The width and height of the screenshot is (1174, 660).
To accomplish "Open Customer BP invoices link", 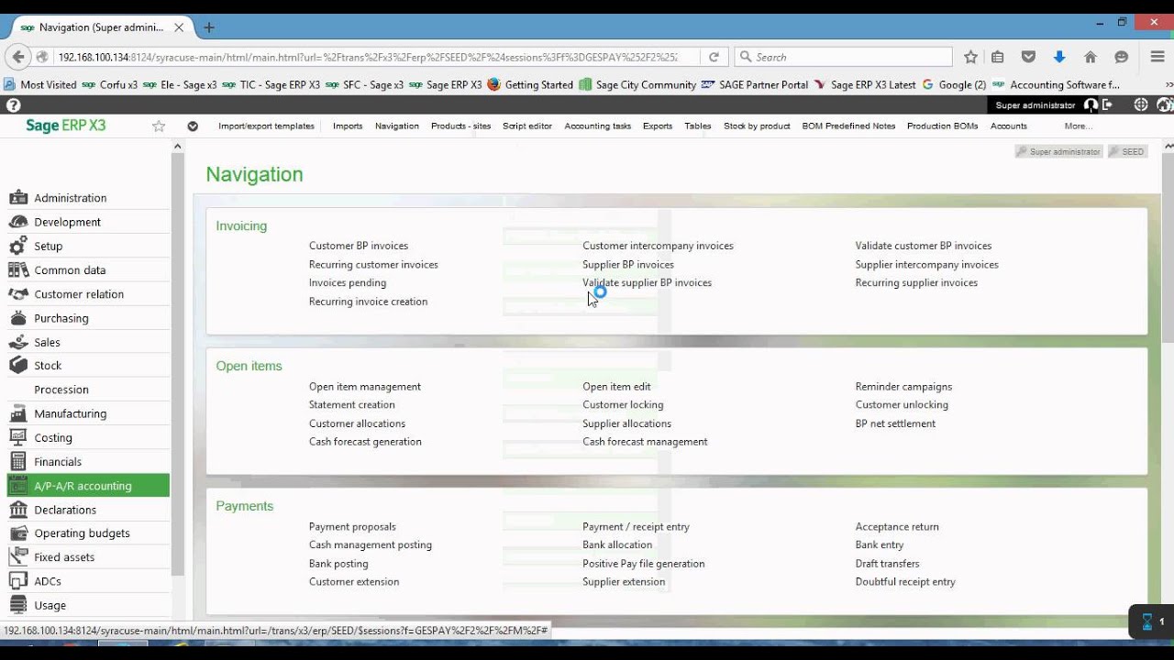I will click(359, 246).
